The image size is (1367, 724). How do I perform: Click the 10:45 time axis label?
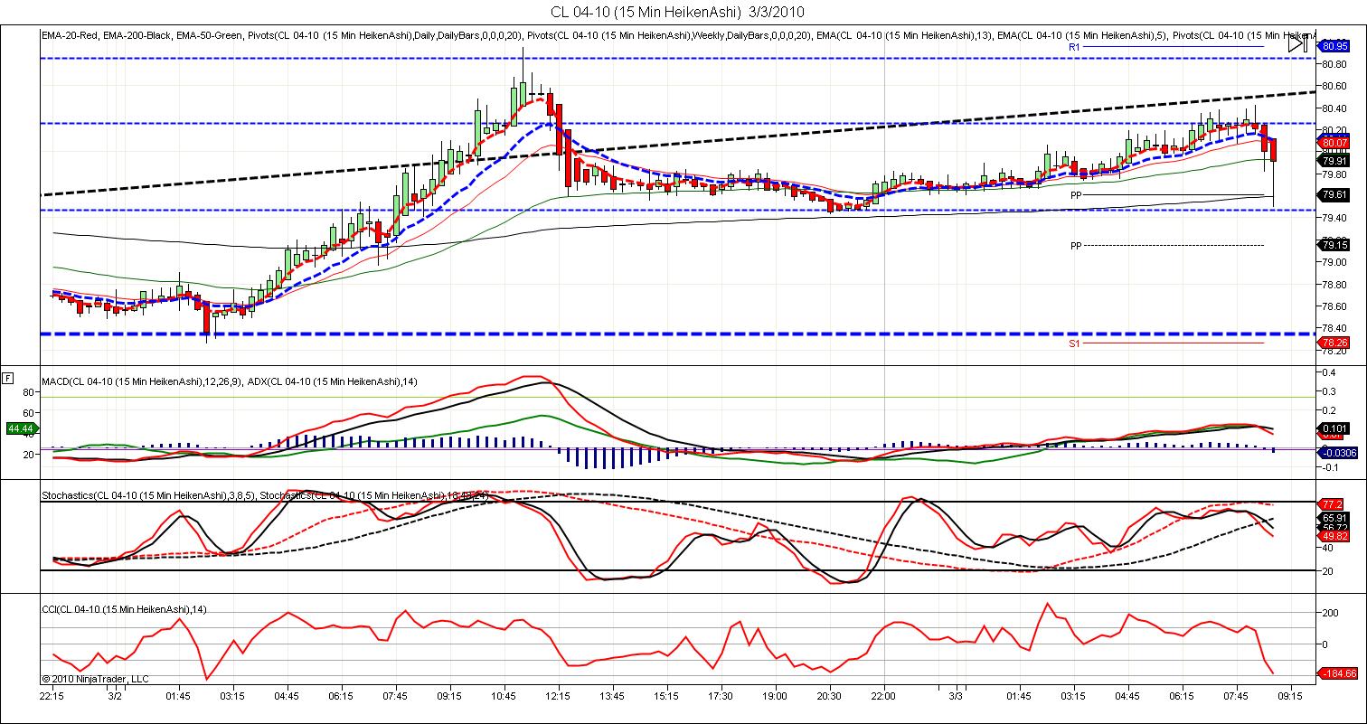(504, 697)
